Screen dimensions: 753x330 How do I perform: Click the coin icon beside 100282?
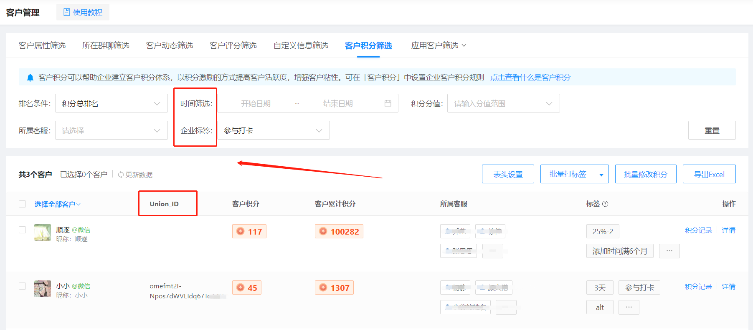323,231
